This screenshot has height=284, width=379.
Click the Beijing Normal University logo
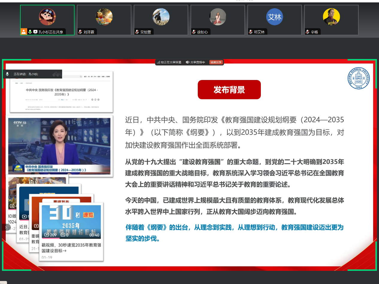tap(359, 78)
